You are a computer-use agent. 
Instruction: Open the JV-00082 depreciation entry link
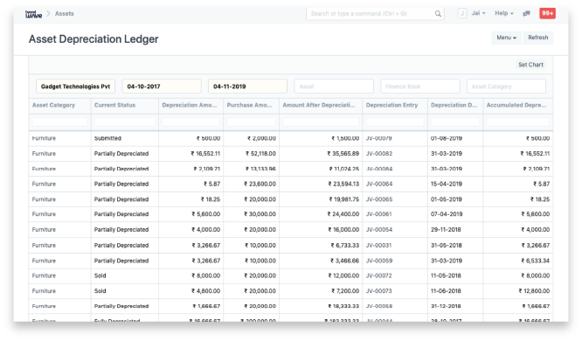pyautogui.click(x=379, y=153)
